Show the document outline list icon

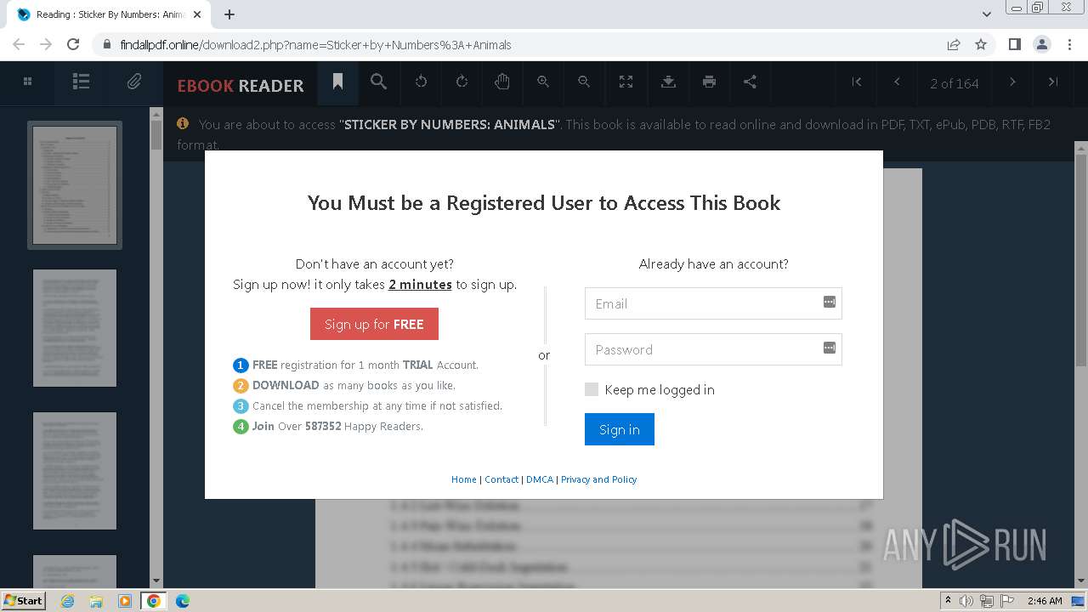pos(81,82)
